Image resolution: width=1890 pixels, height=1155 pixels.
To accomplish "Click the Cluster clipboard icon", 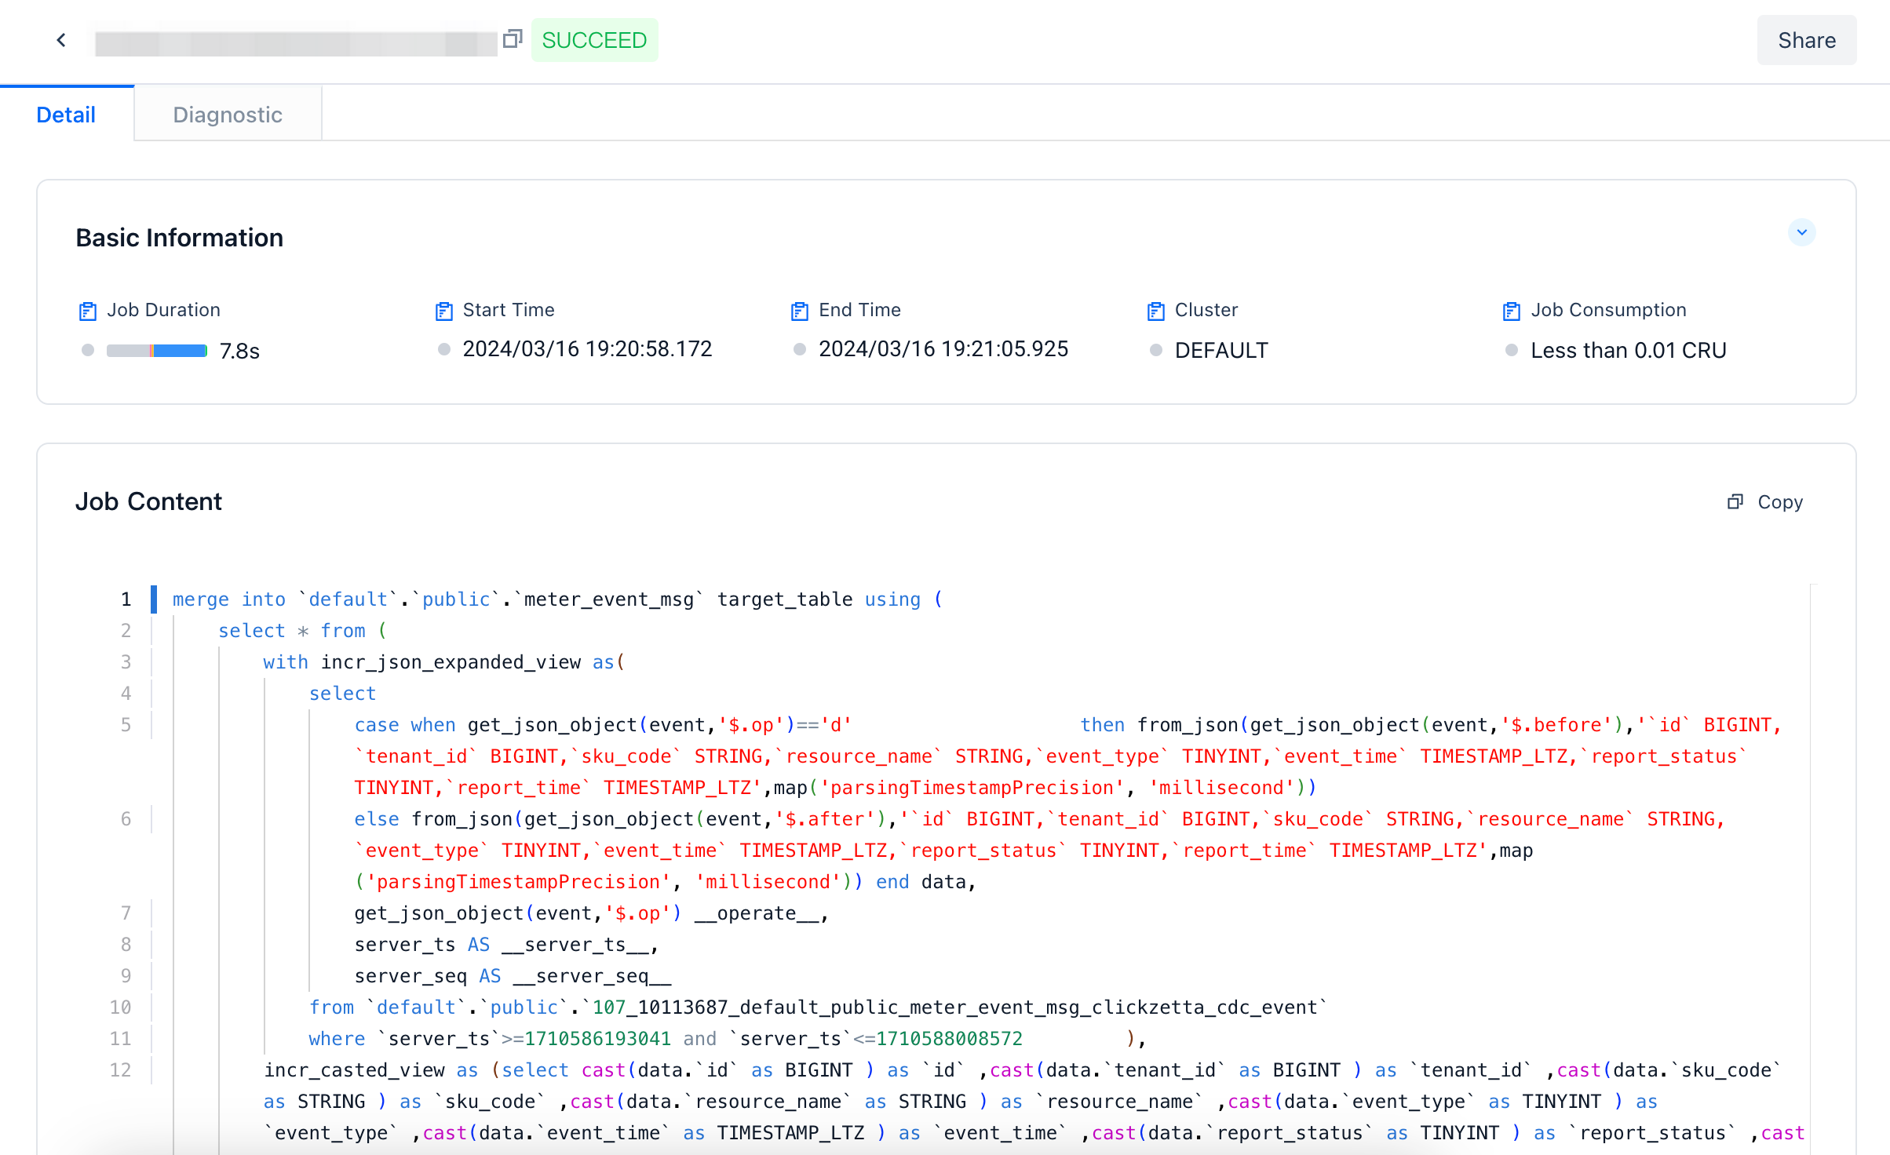I will (1155, 311).
